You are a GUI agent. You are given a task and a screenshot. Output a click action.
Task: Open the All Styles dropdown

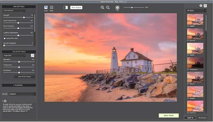click(196, 11)
